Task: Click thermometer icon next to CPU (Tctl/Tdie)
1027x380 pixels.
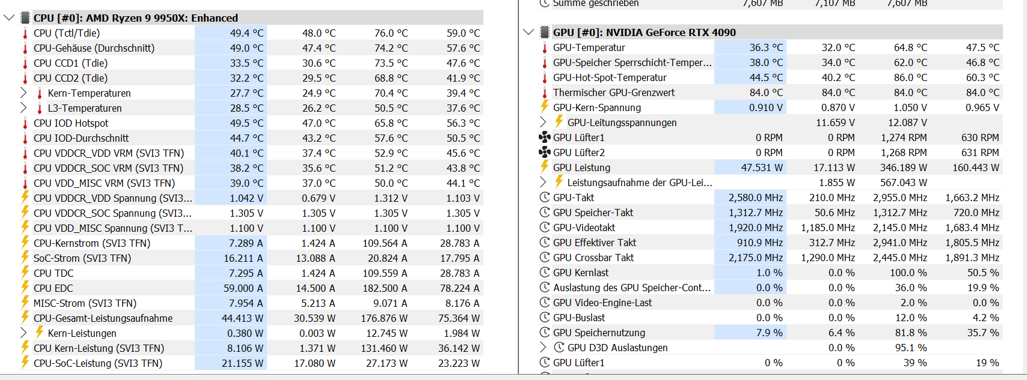Action: [25, 33]
